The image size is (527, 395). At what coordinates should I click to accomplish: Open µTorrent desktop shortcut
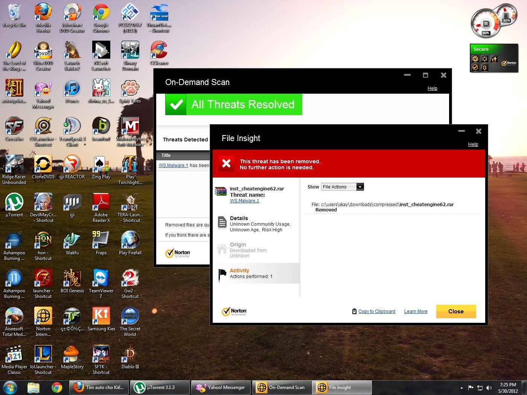pyautogui.click(x=14, y=205)
